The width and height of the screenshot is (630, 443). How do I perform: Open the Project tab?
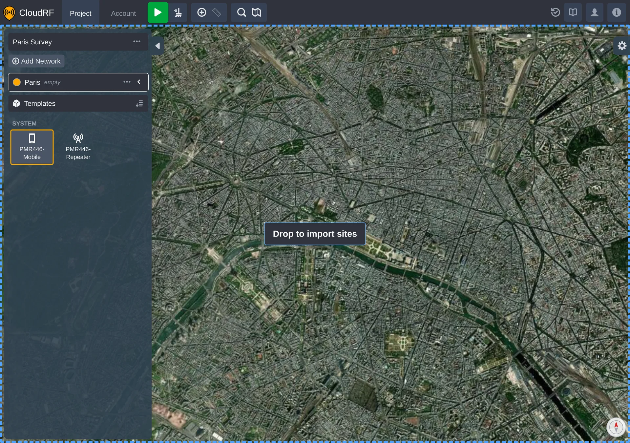(80, 13)
